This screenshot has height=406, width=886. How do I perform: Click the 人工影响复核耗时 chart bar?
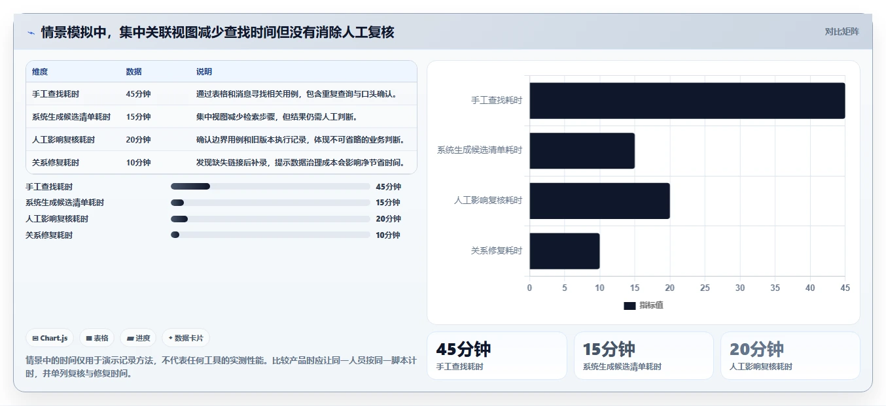coord(599,201)
